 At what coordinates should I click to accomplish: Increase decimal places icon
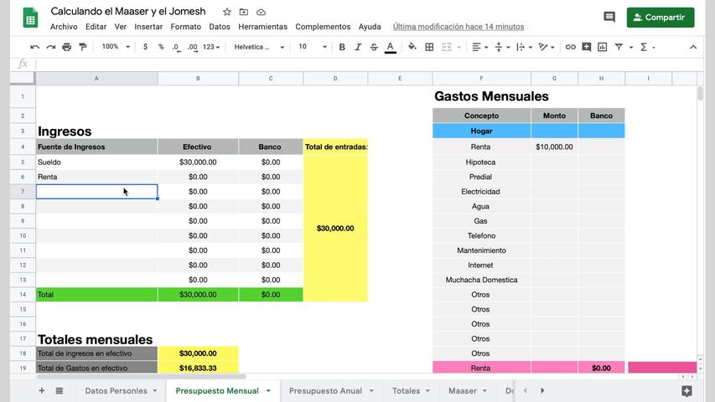193,47
